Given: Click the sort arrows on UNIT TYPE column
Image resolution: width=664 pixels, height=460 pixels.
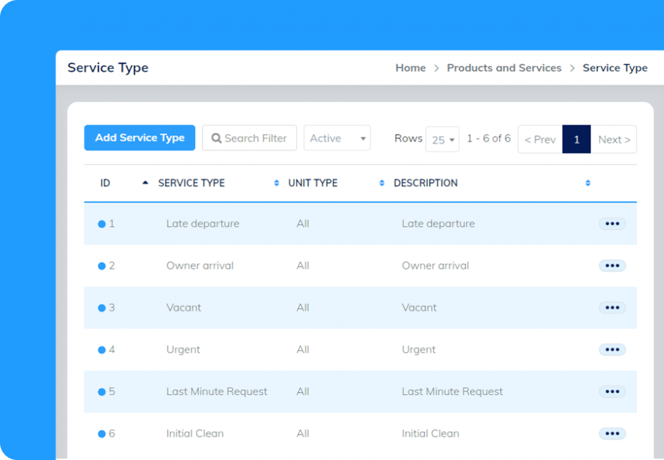Looking at the screenshot, I should (381, 183).
